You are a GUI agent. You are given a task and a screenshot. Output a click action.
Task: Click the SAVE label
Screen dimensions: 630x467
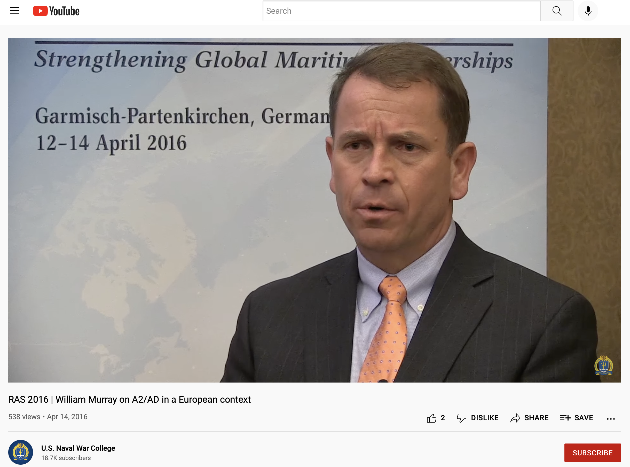[584, 418]
